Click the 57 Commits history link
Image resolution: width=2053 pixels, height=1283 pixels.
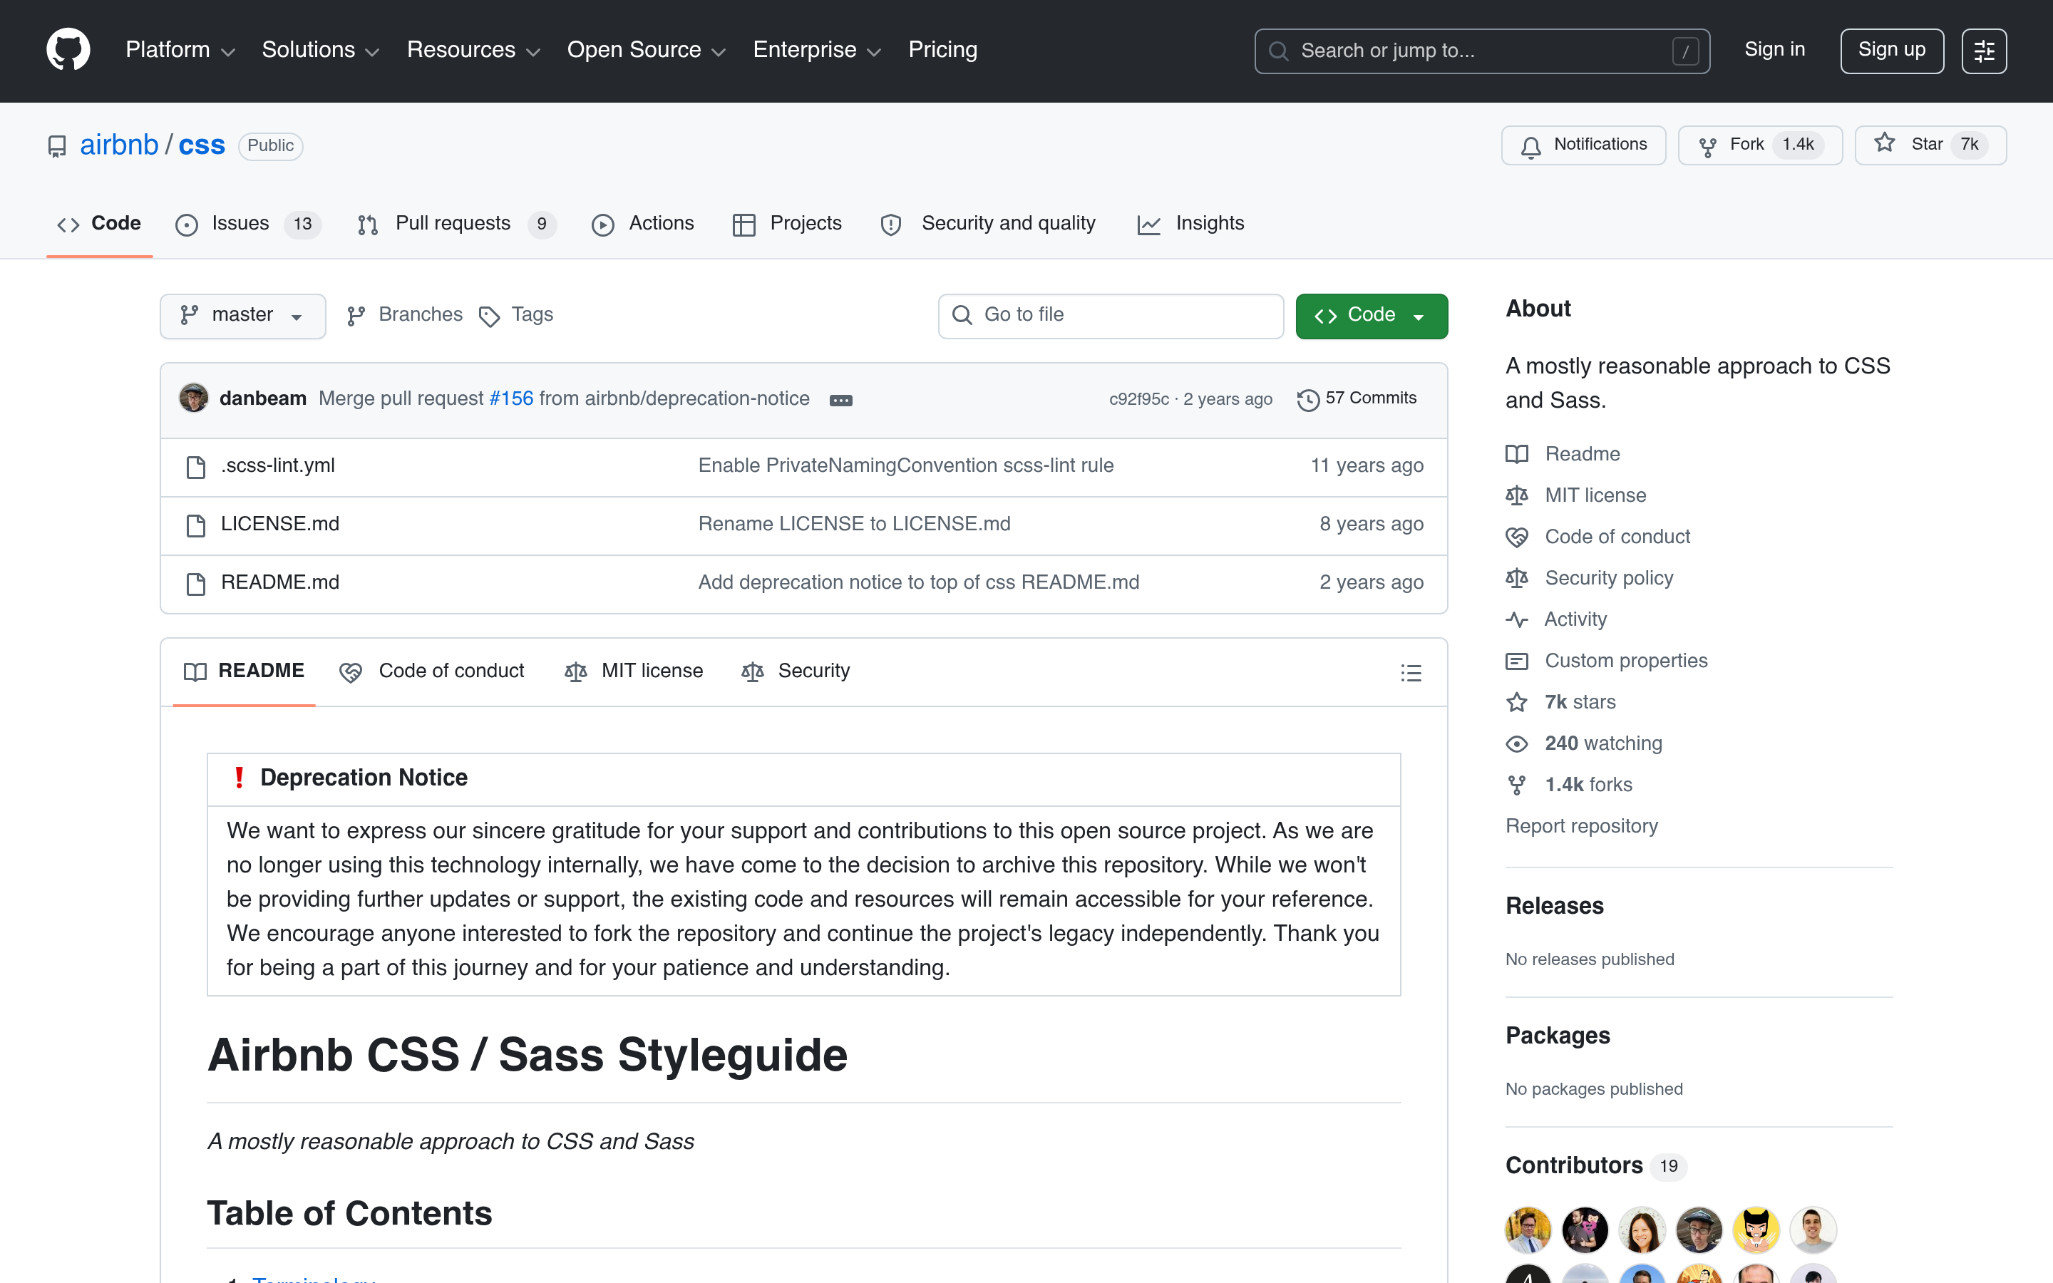[1357, 398]
